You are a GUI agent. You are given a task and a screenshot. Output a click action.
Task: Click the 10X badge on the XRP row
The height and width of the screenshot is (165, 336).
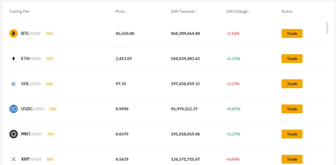[x=50, y=159]
